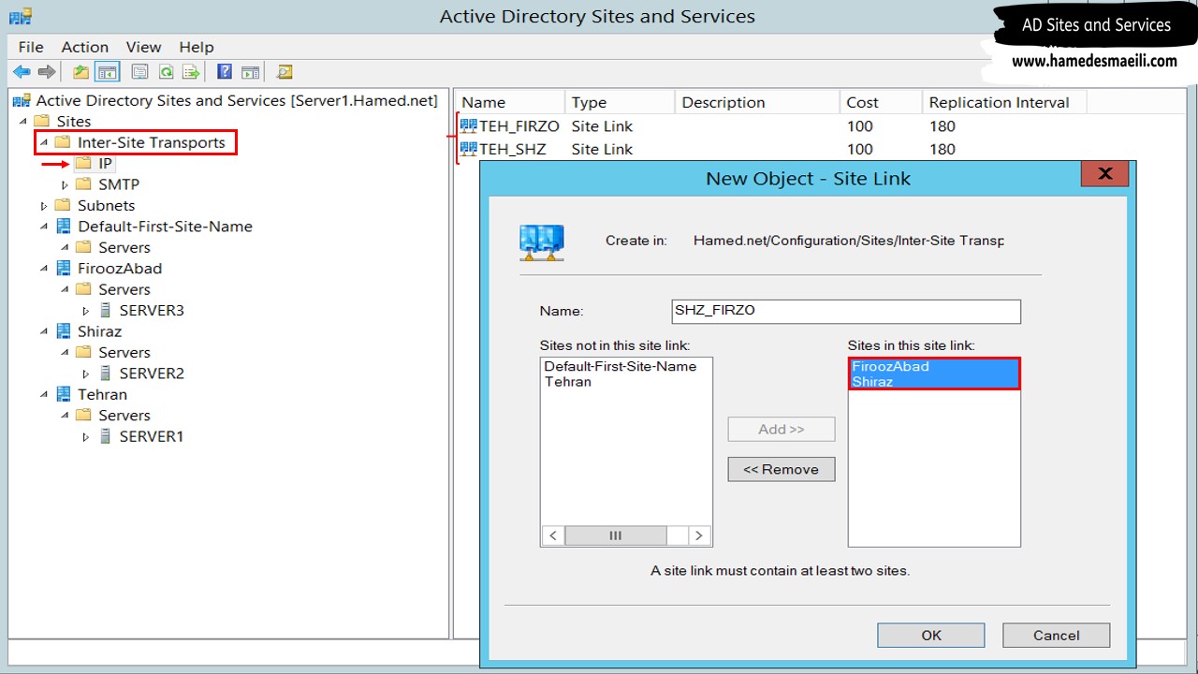Click the Properties toolbar icon
Image resolution: width=1198 pixels, height=674 pixels.
[140, 72]
